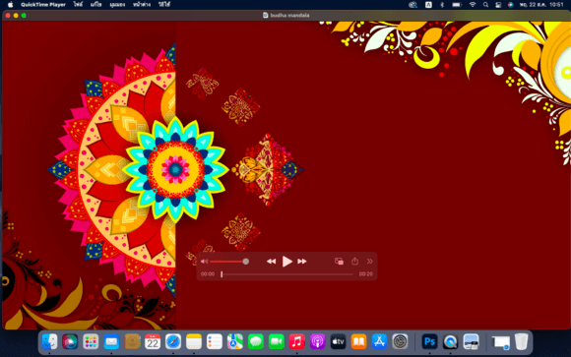The image size is (571, 357).
Task: Click the rewind button in player controls
Action: pos(271,262)
